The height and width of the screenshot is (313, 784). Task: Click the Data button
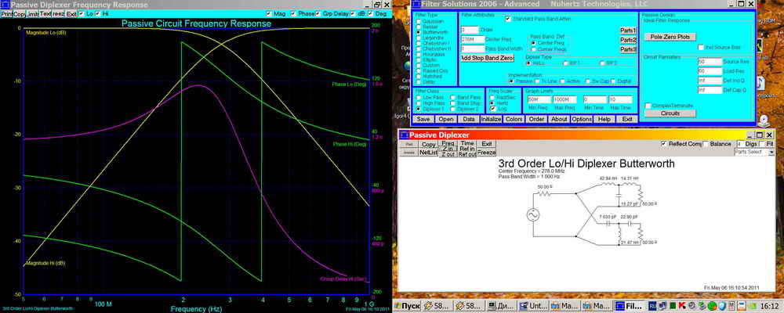(x=469, y=119)
